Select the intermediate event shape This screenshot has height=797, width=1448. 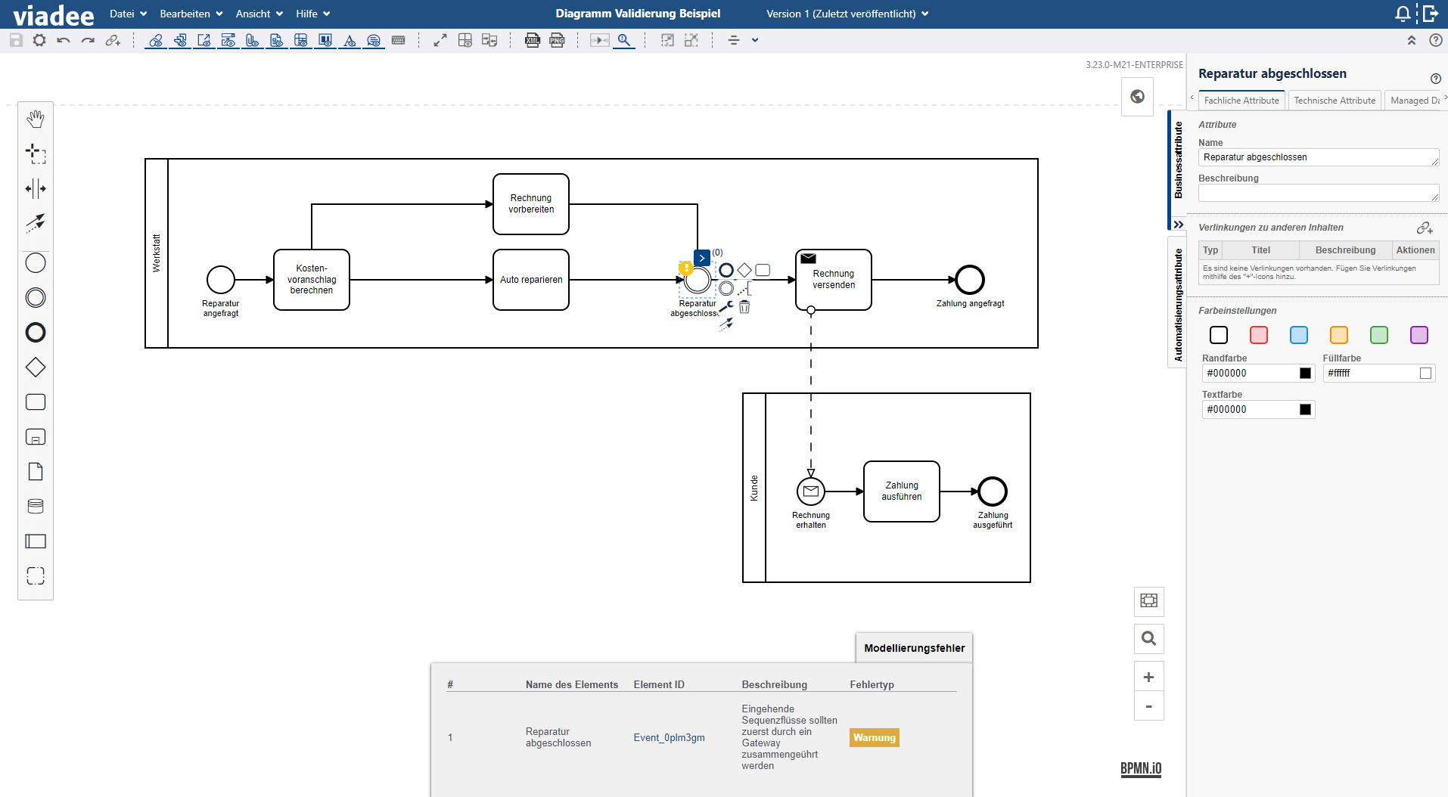tap(36, 298)
